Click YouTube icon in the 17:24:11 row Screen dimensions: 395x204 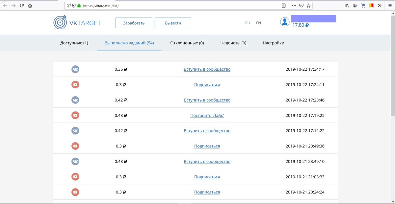pos(75,85)
